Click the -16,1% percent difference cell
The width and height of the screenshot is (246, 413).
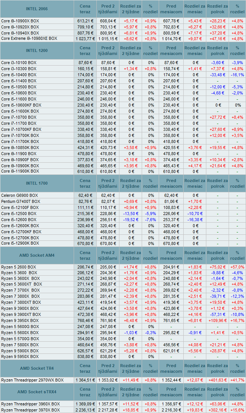coord(237,75)
